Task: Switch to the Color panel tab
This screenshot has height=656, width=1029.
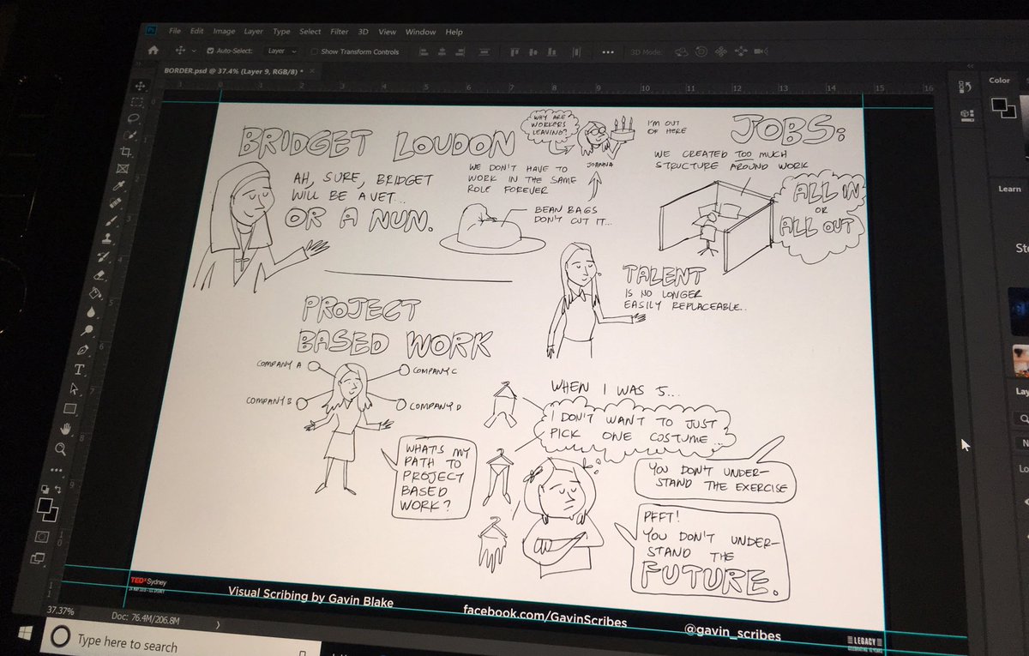Action: (999, 80)
